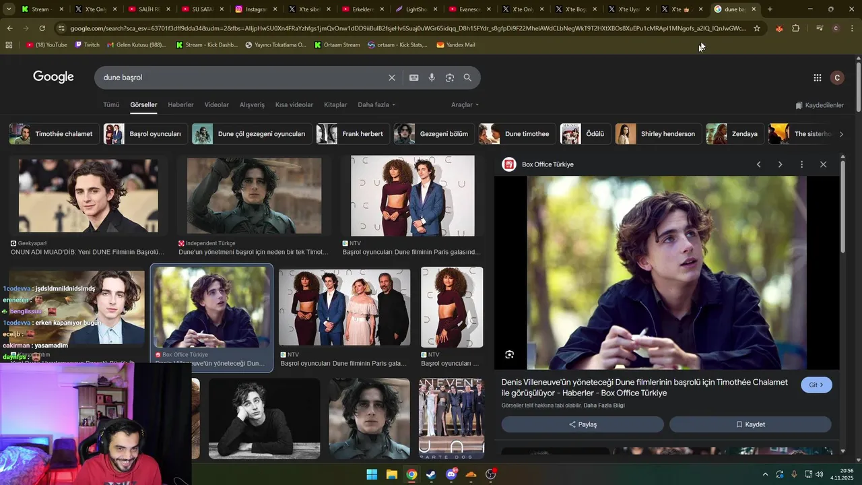This screenshot has width=862, height=485.
Task: Select Dune çöl gezegeni oyuncuları chip
Action: click(252, 134)
